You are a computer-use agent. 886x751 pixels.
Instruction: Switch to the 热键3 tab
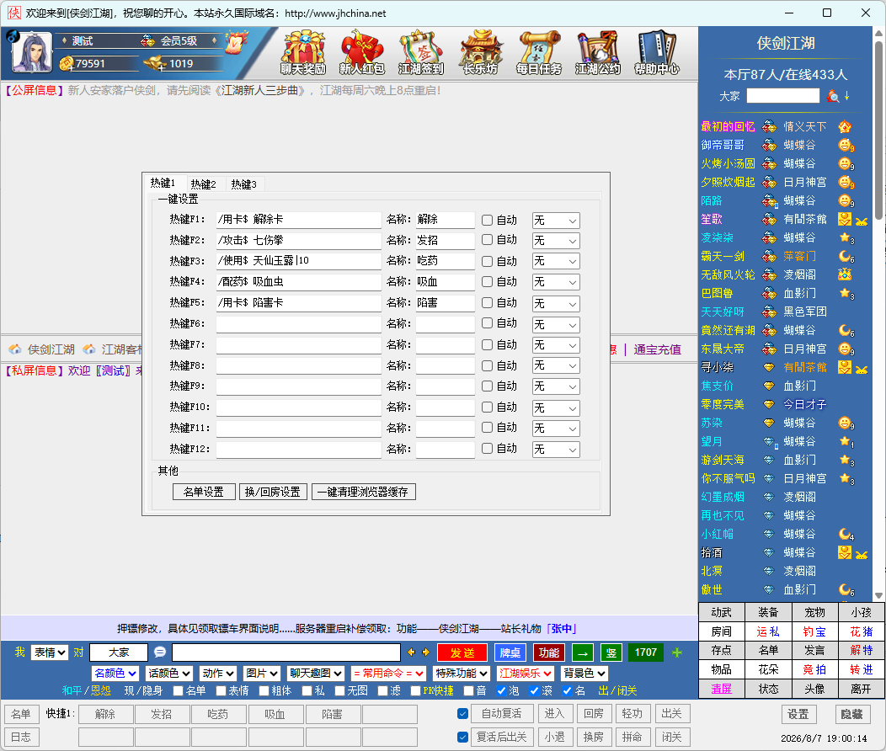[243, 184]
